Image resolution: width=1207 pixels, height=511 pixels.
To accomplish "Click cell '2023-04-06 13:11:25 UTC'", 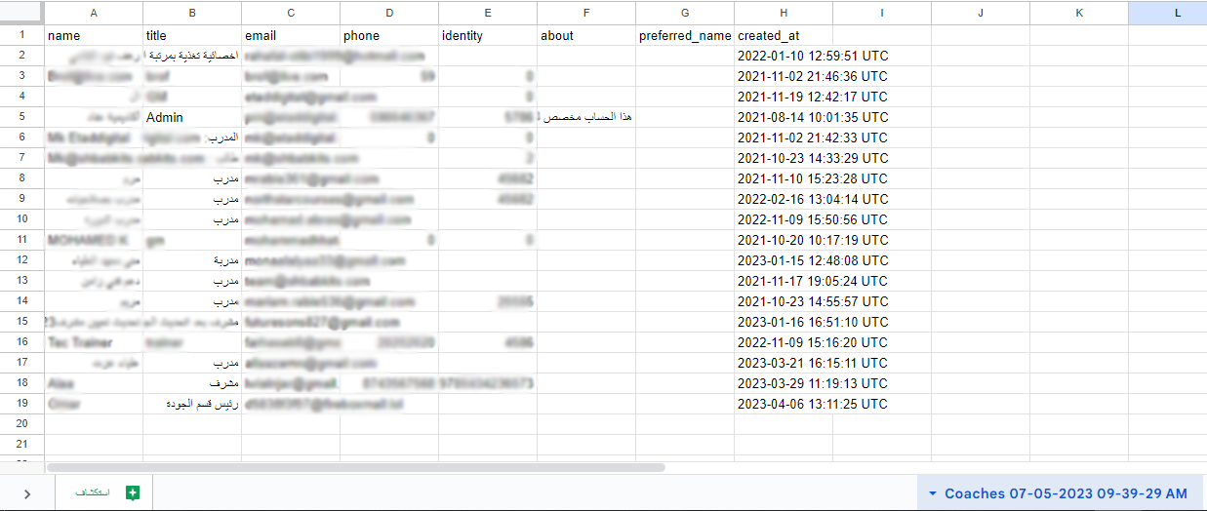I will pyautogui.click(x=813, y=404).
